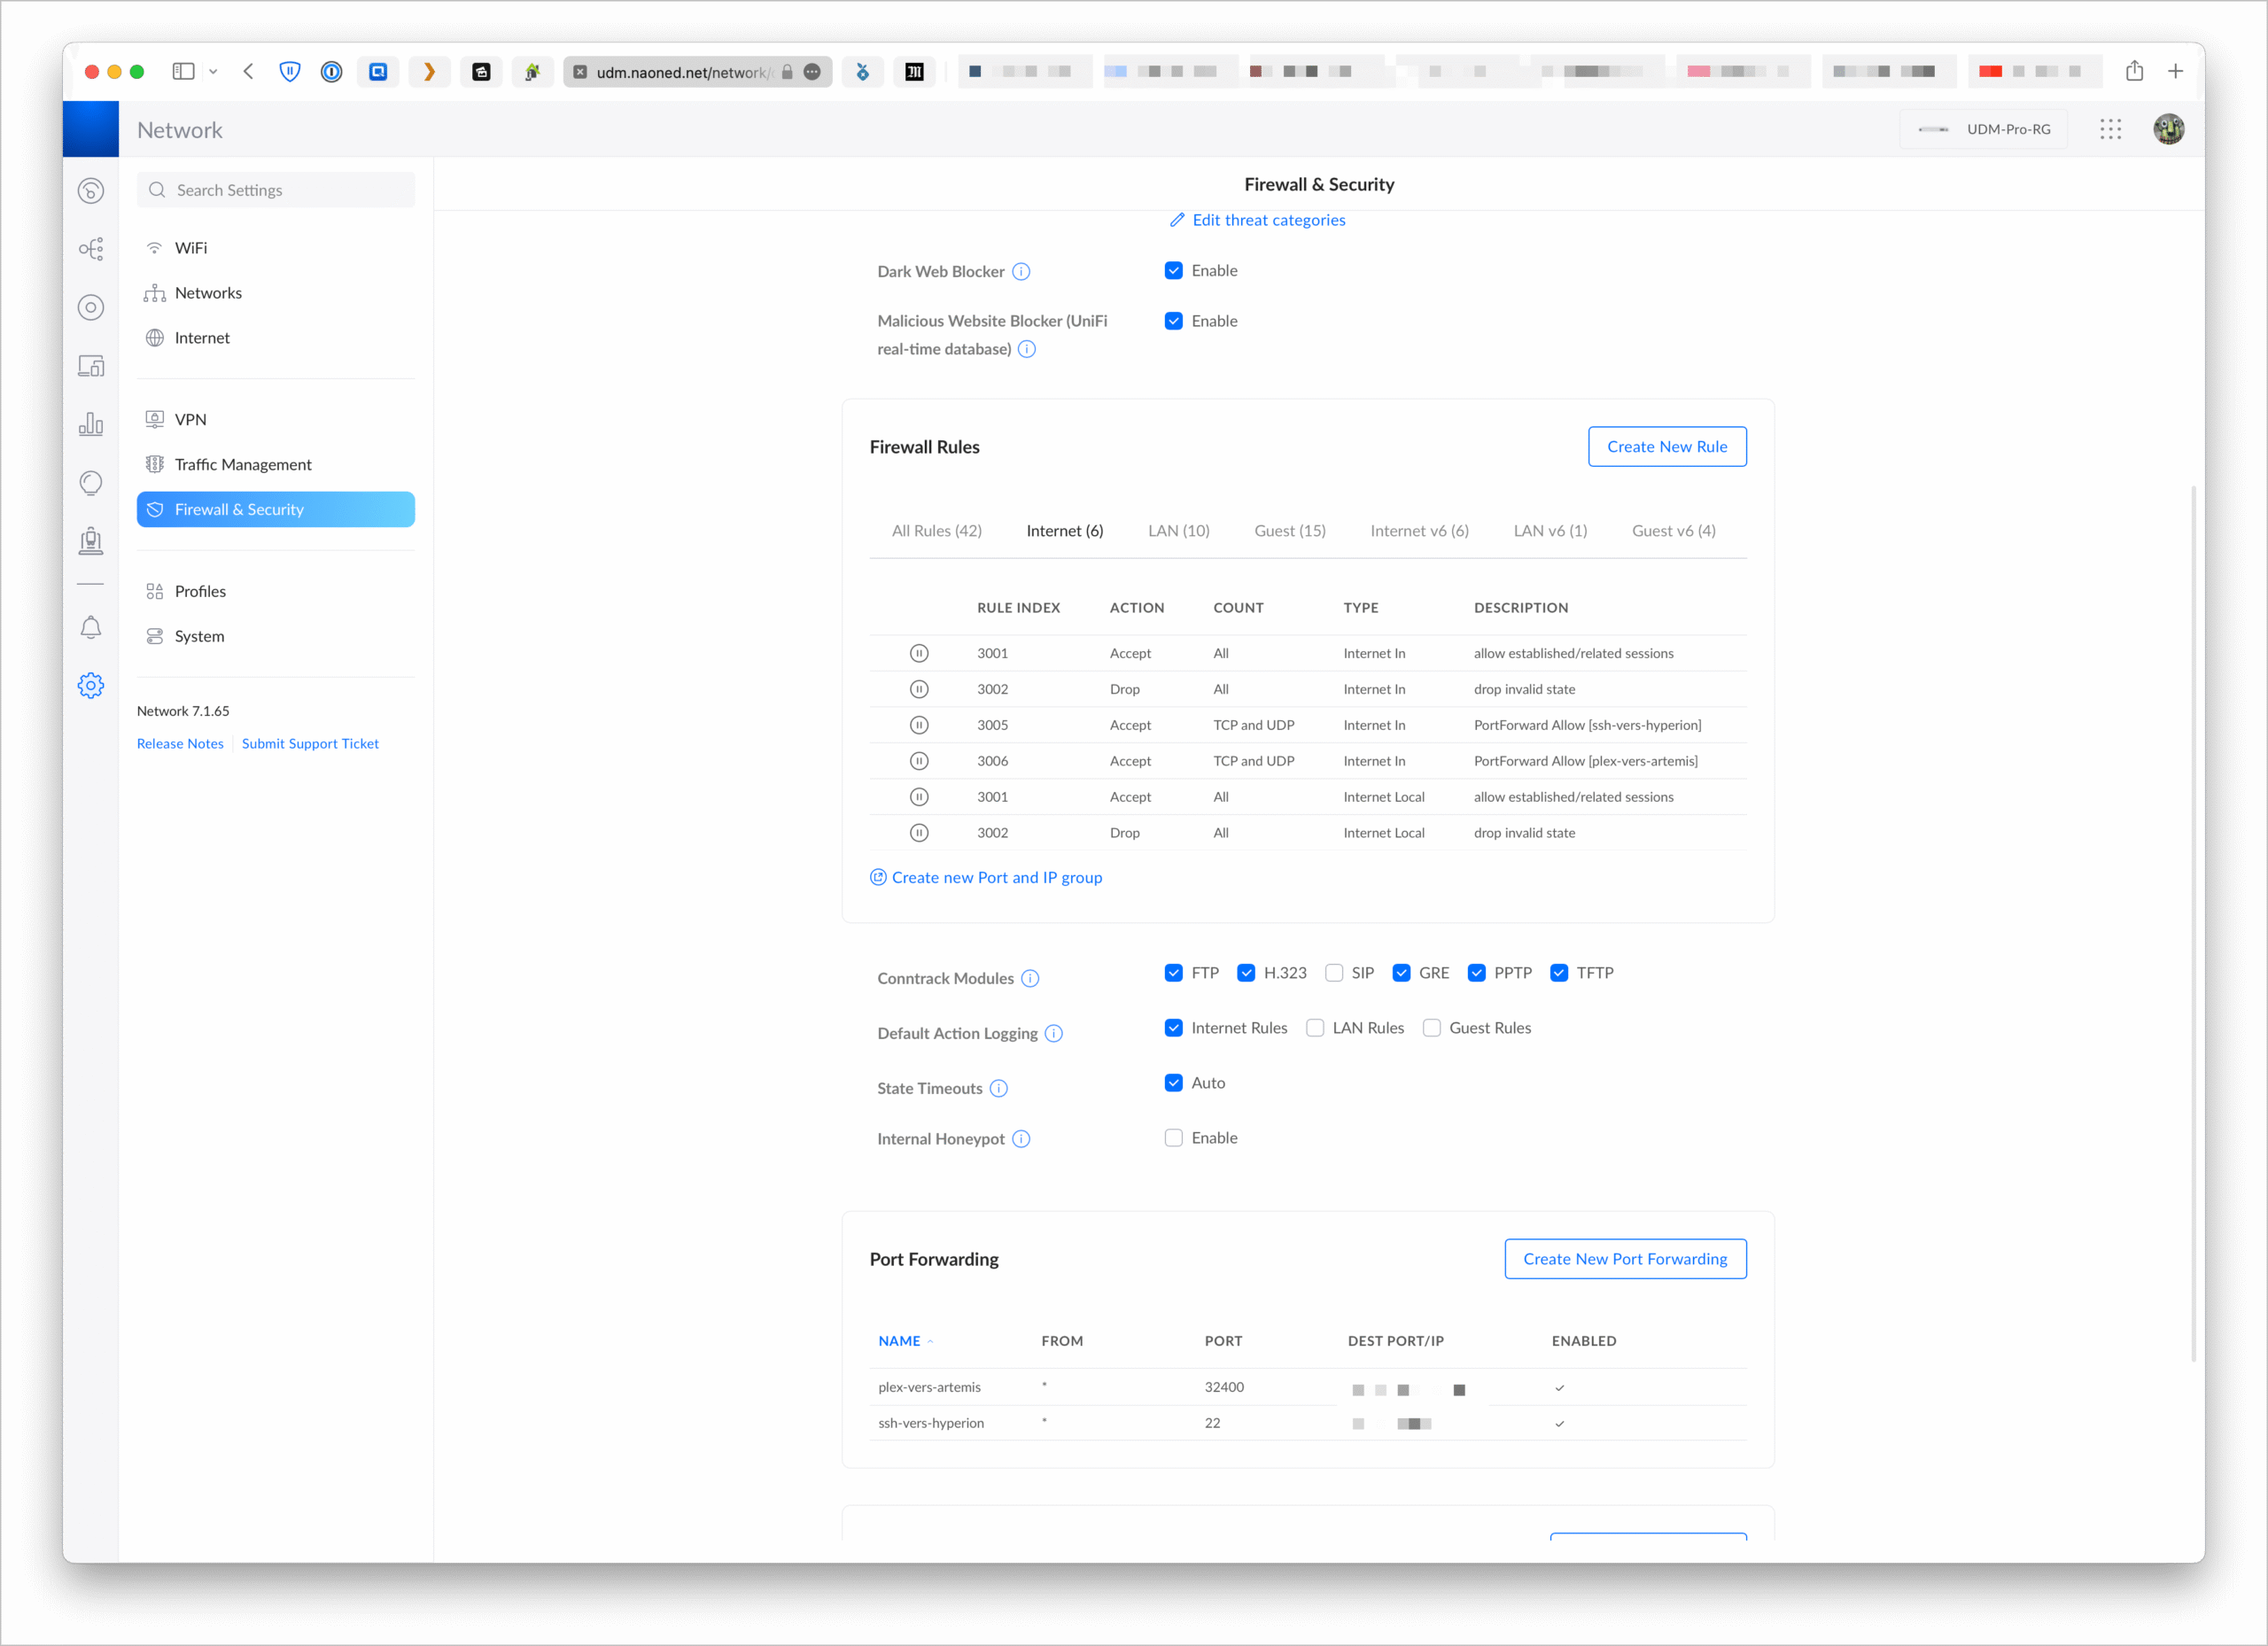Sort port forwarding by NAME column
2268x1646 pixels.
click(899, 1341)
